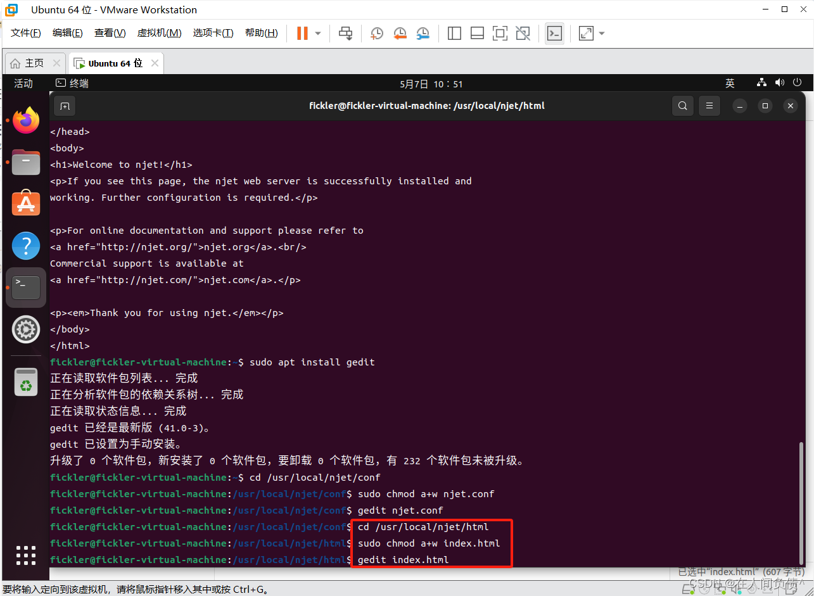814x596 pixels.
Task: Click the 'cd /usr/local/njet/html' command
Action: tap(423, 527)
